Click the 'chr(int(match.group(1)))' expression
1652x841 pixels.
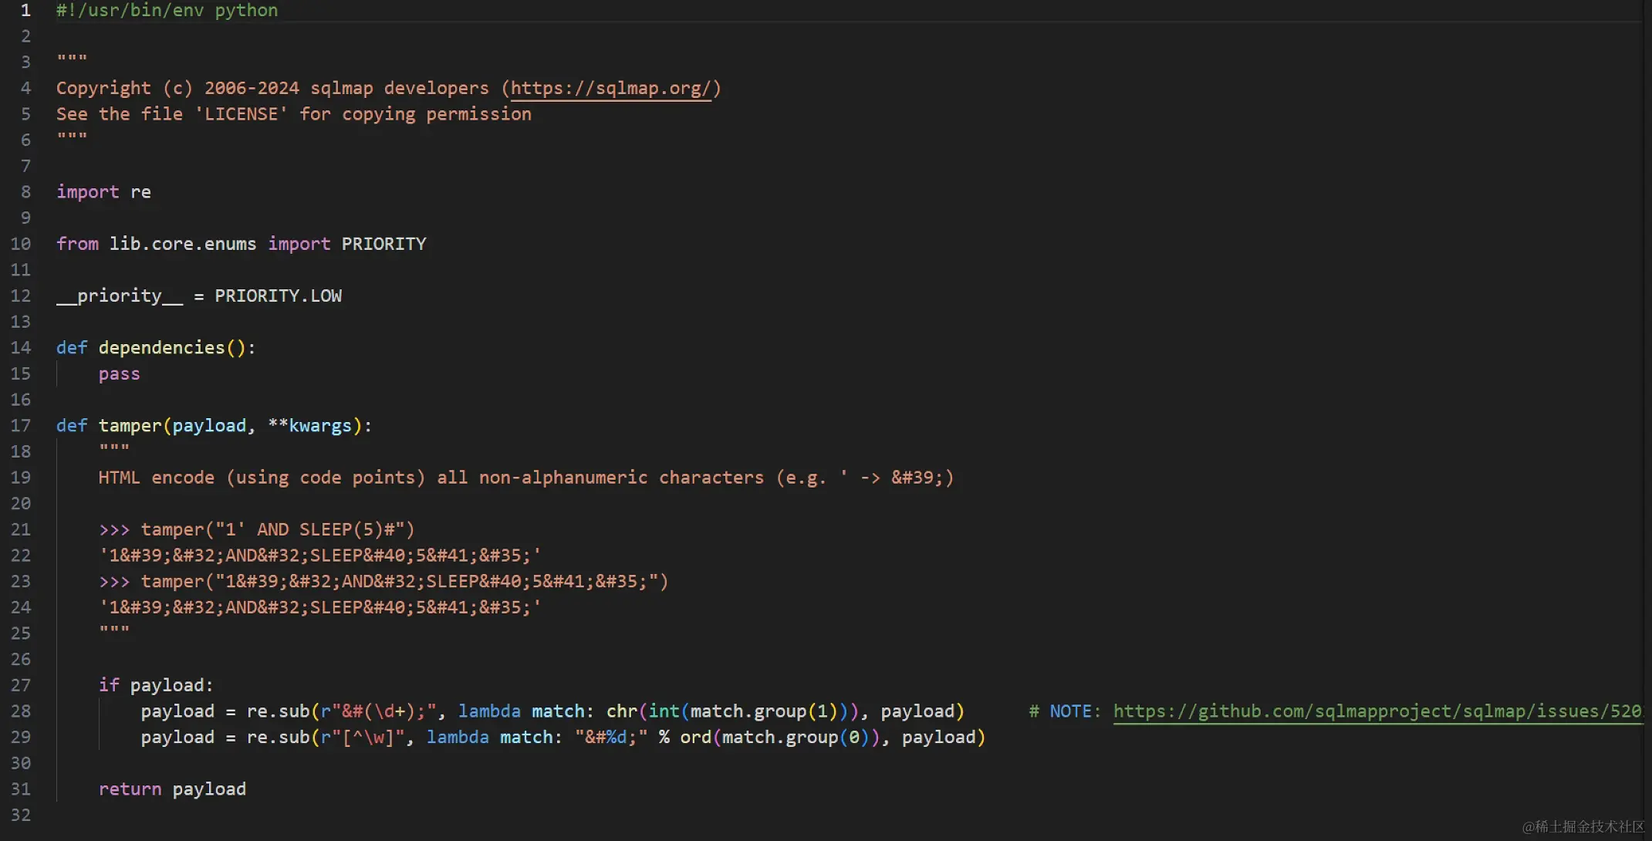coord(731,711)
